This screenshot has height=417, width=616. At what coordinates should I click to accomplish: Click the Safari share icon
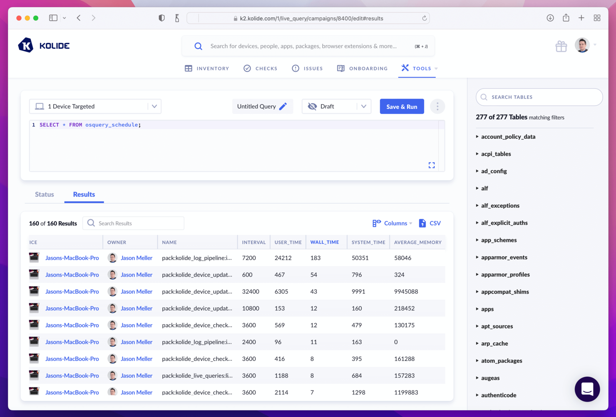click(566, 18)
